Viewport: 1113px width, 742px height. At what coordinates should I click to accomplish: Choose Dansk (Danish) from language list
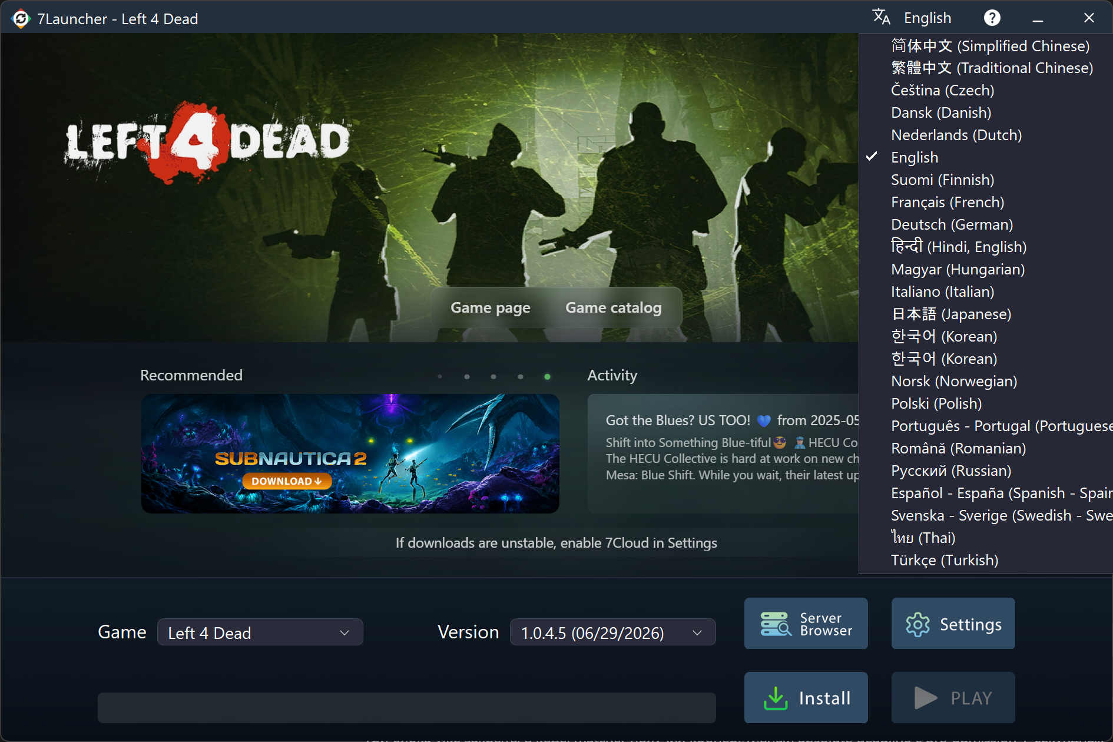tap(986, 113)
